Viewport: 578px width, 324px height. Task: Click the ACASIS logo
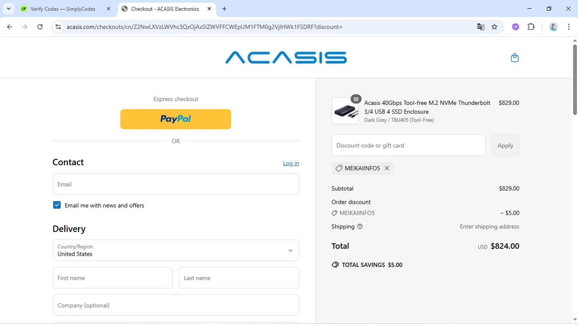[286, 58]
